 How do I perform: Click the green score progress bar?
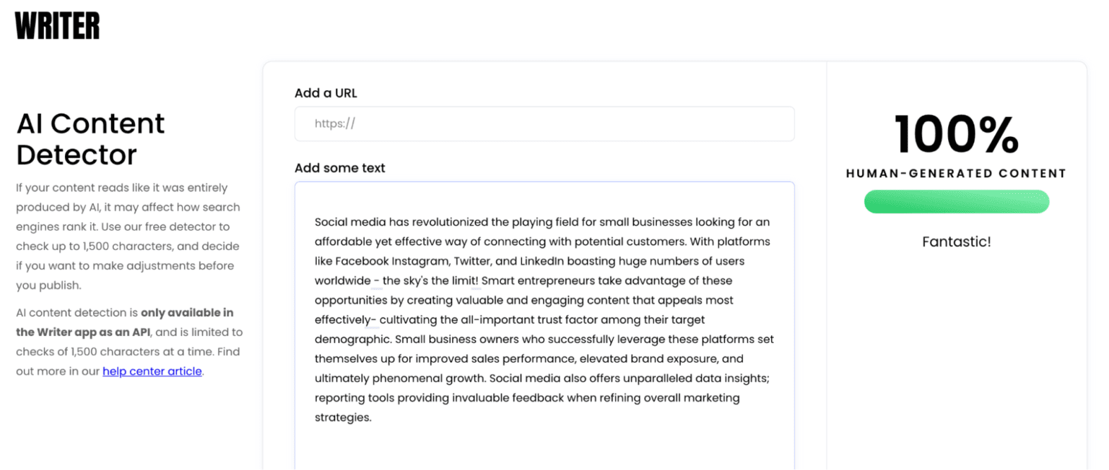(956, 202)
